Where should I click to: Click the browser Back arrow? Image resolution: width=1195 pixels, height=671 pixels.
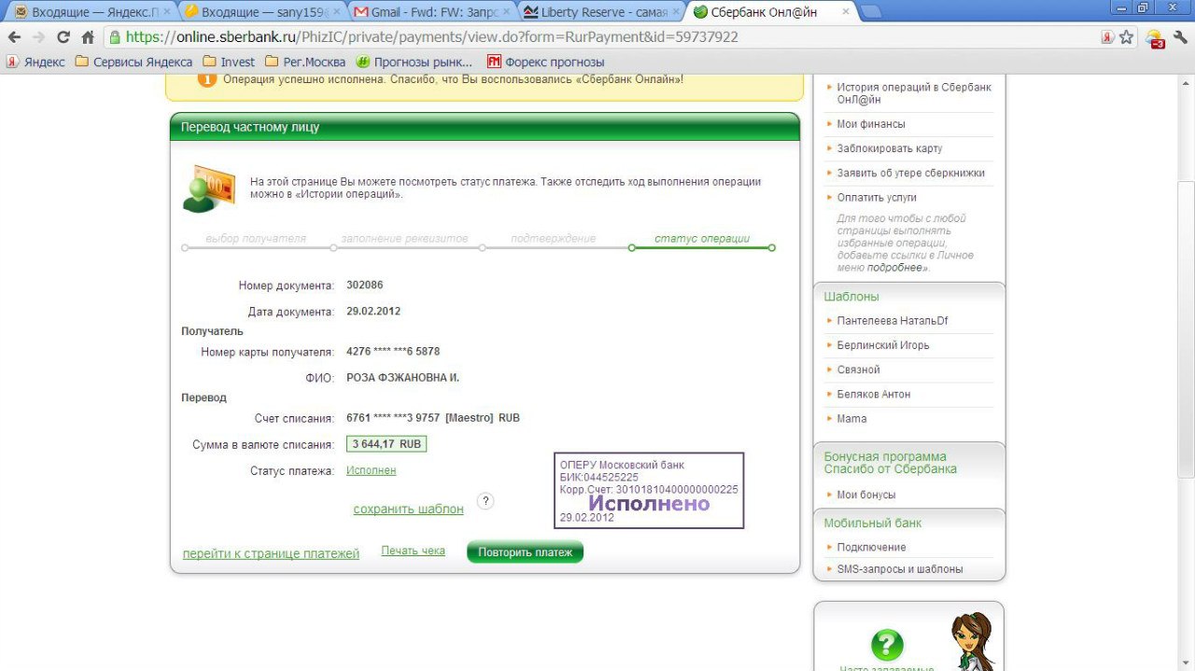[14, 37]
